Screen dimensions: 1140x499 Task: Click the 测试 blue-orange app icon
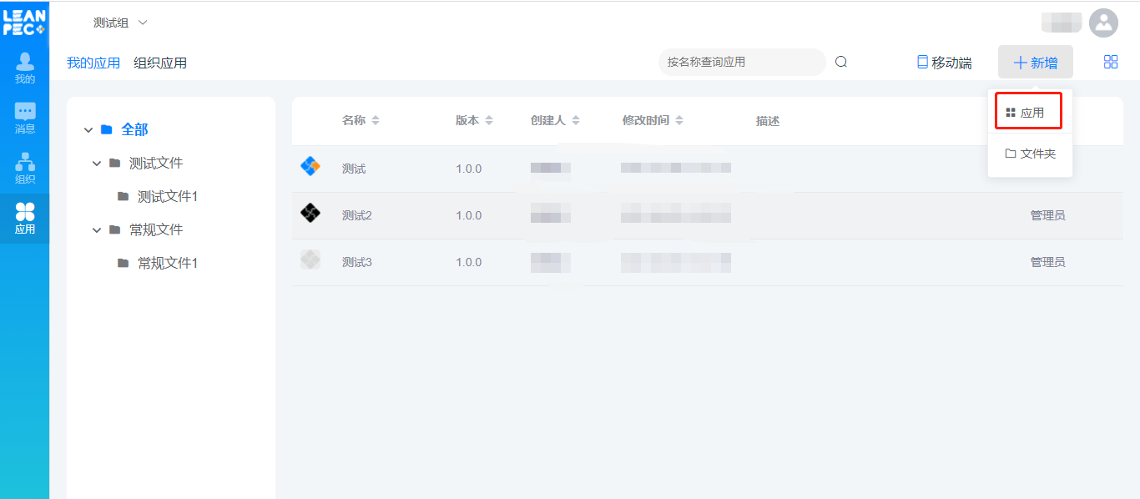pos(310,168)
